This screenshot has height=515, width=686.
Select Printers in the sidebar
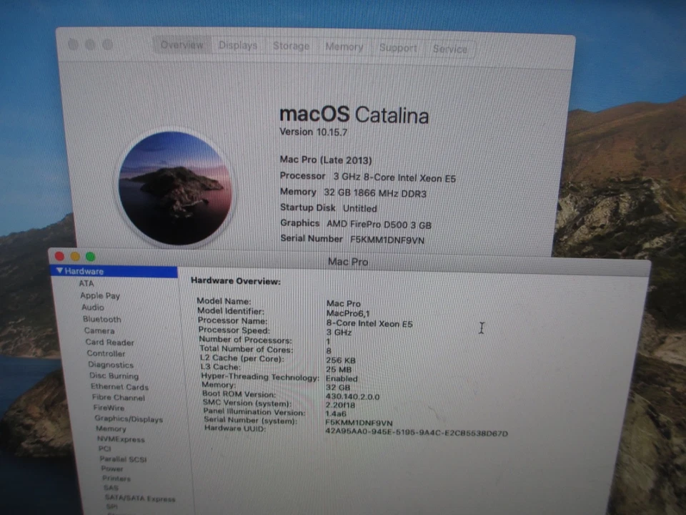pos(116,479)
